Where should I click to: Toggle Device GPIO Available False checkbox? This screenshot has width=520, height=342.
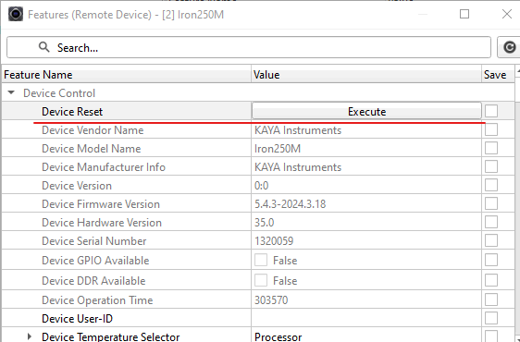261,260
